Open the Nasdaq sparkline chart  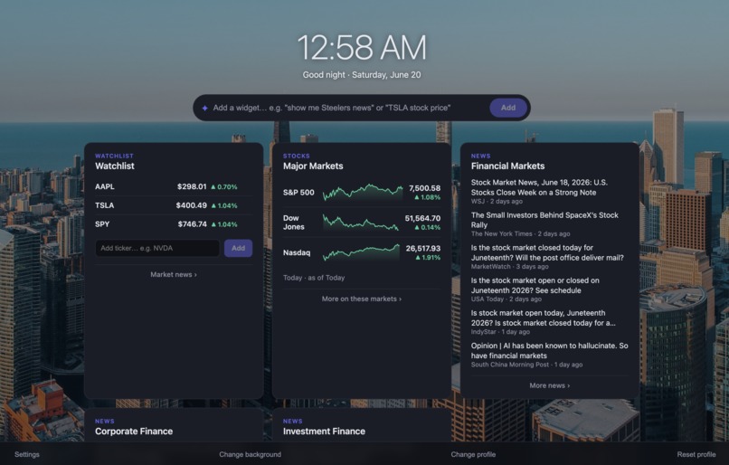pyautogui.click(x=361, y=252)
